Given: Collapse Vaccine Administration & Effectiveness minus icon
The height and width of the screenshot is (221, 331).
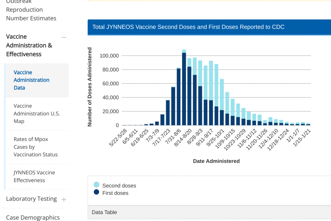Looking at the screenshot, I should pyautogui.click(x=64, y=37).
